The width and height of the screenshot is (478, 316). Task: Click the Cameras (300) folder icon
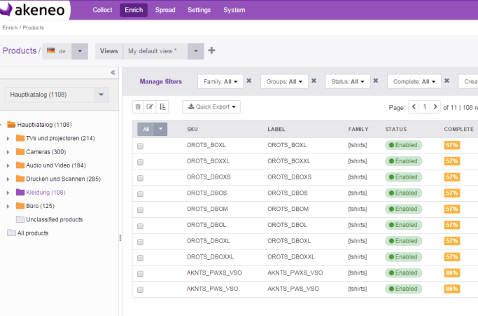click(20, 151)
